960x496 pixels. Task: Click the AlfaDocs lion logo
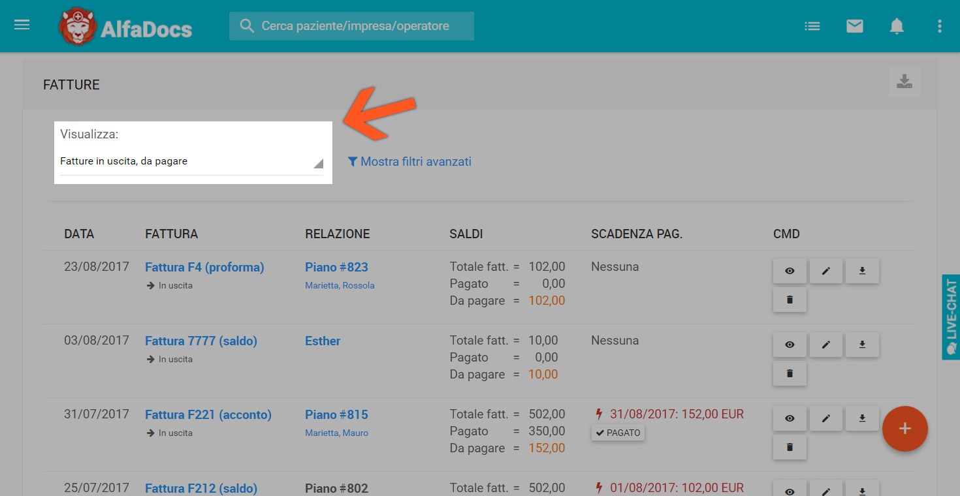[x=78, y=27]
